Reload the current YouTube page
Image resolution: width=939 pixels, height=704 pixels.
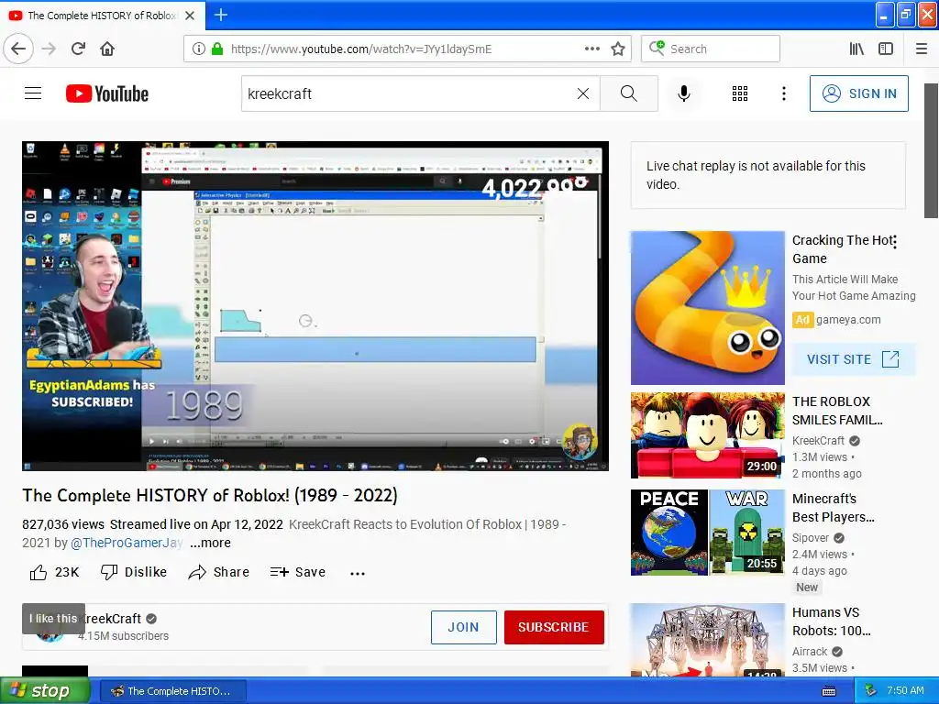coord(79,49)
